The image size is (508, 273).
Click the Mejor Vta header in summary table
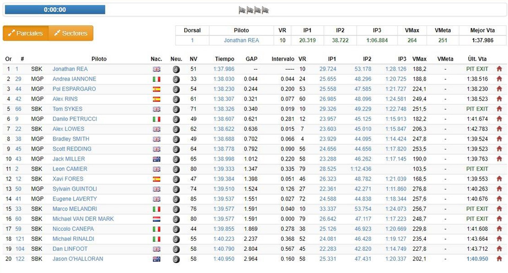(x=483, y=31)
